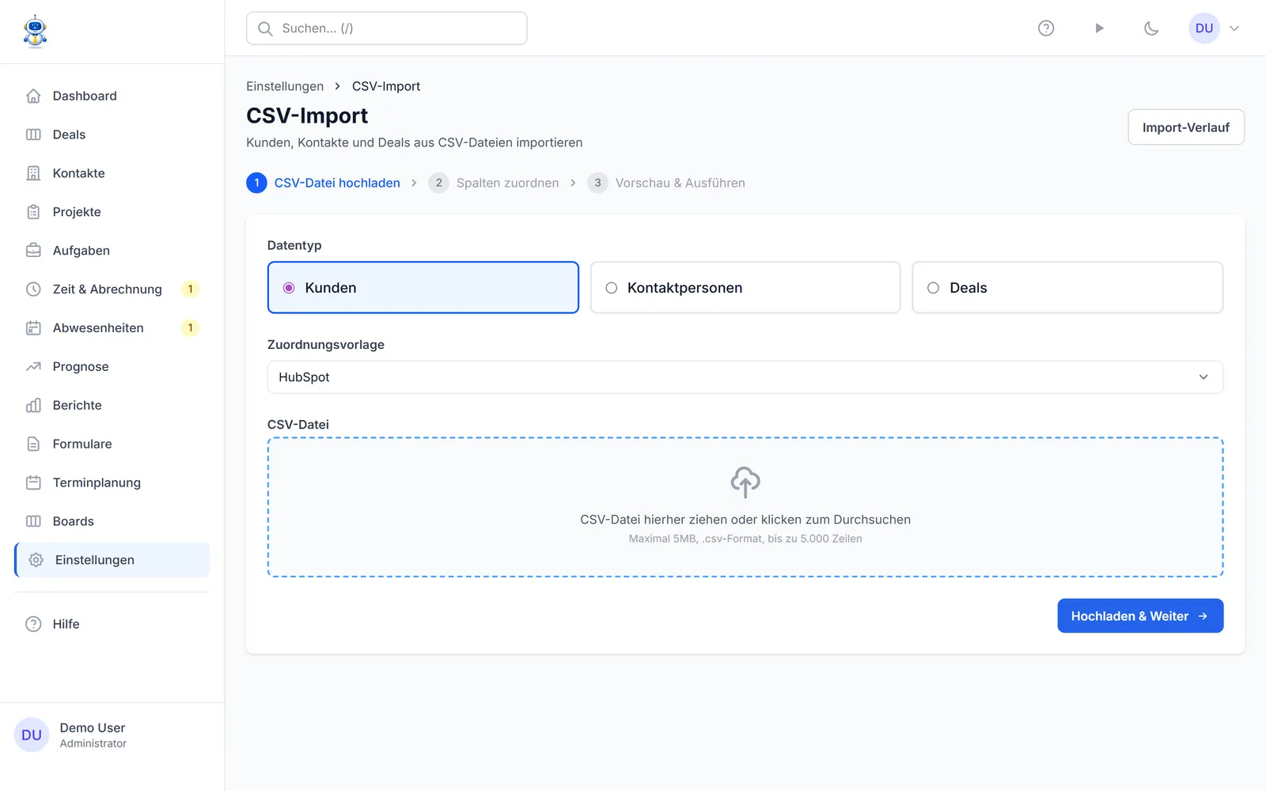The height and width of the screenshot is (791, 1266).
Task: Navigate to Aufgaben
Action: pos(112,251)
